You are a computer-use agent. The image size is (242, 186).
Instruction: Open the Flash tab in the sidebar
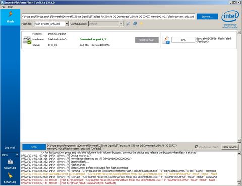click(10, 17)
